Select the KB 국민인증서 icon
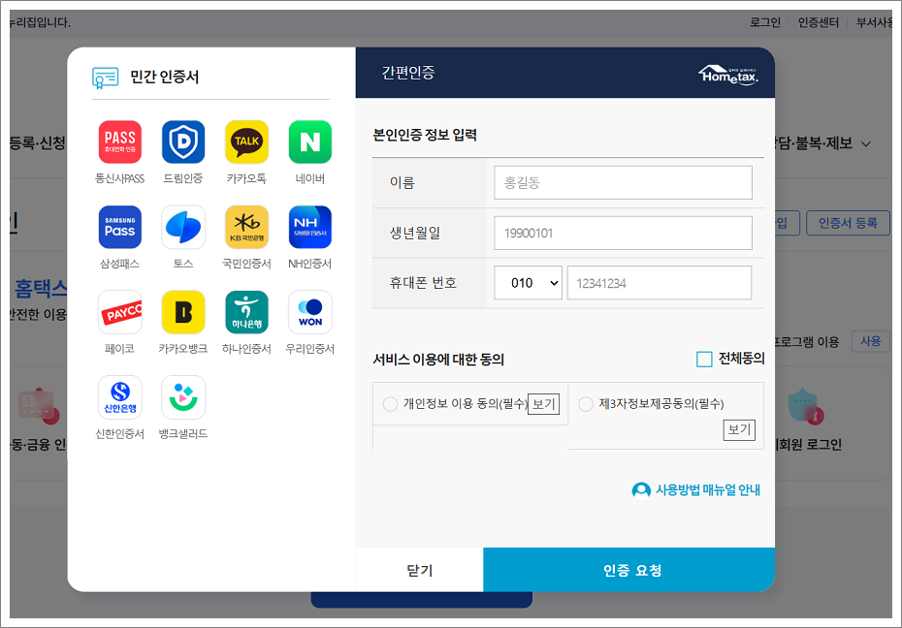The width and height of the screenshot is (902, 628). coord(246,227)
